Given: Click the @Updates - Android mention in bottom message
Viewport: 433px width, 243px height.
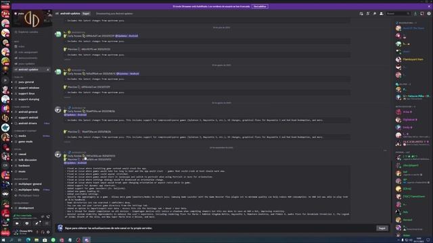Looking at the screenshot, I should 75,163.
